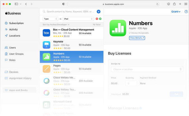Select the Pages app row
This screenshot has width=189, height=116.
[x=72, y=69]
